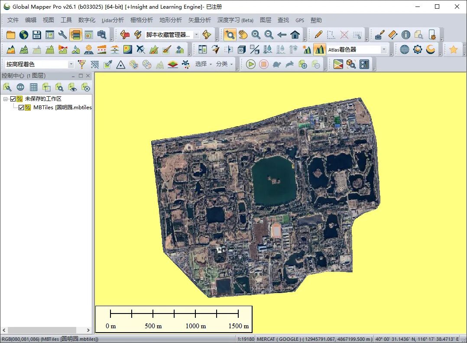Open the 按高程着色 dropdown list
Image resolution: width=467 pixels, height=343 pixels.
[39, 64]
